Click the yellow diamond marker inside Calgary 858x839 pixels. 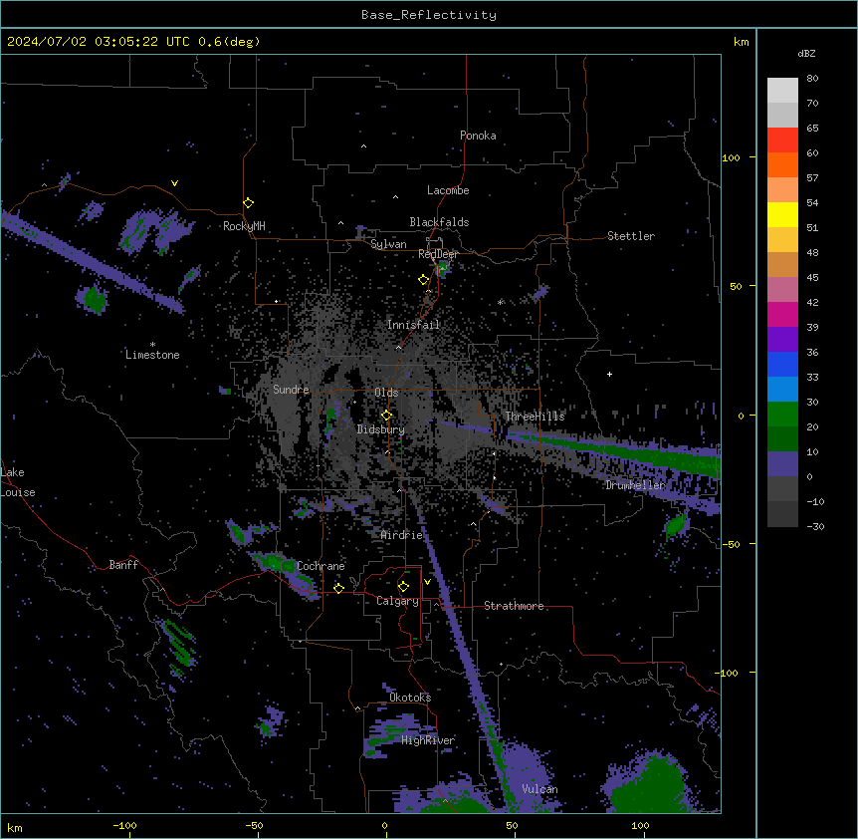[x=403, y=587]
